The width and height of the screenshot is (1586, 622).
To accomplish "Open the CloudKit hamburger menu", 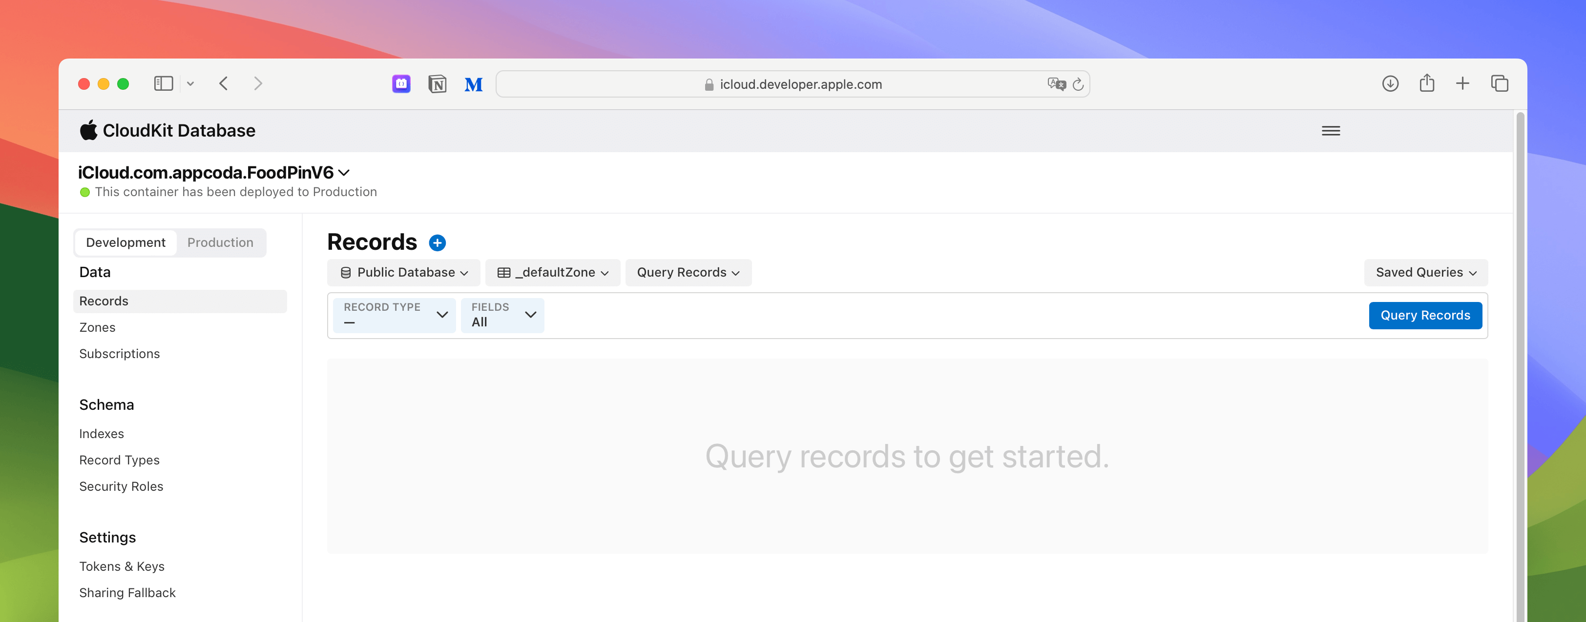I will click(1331, 130).
